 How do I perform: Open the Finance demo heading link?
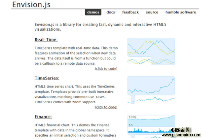[43, 117]
